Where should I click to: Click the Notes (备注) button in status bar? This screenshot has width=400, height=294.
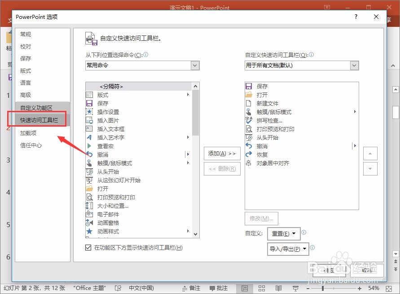pos(191,288)
